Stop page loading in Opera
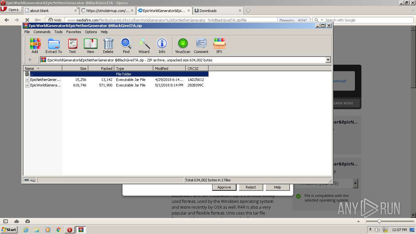 click(x=27, y=20)
